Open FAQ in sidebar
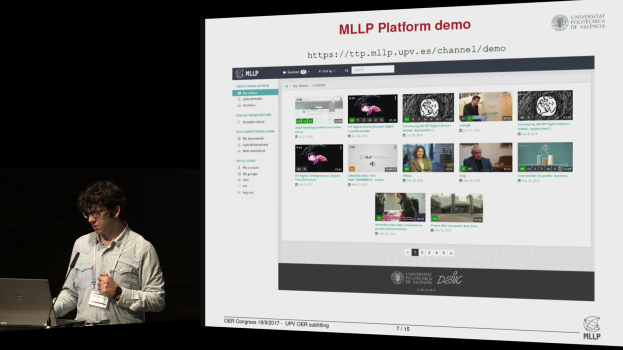The height and width of the screenshot is (350, 623). point(245,180)
